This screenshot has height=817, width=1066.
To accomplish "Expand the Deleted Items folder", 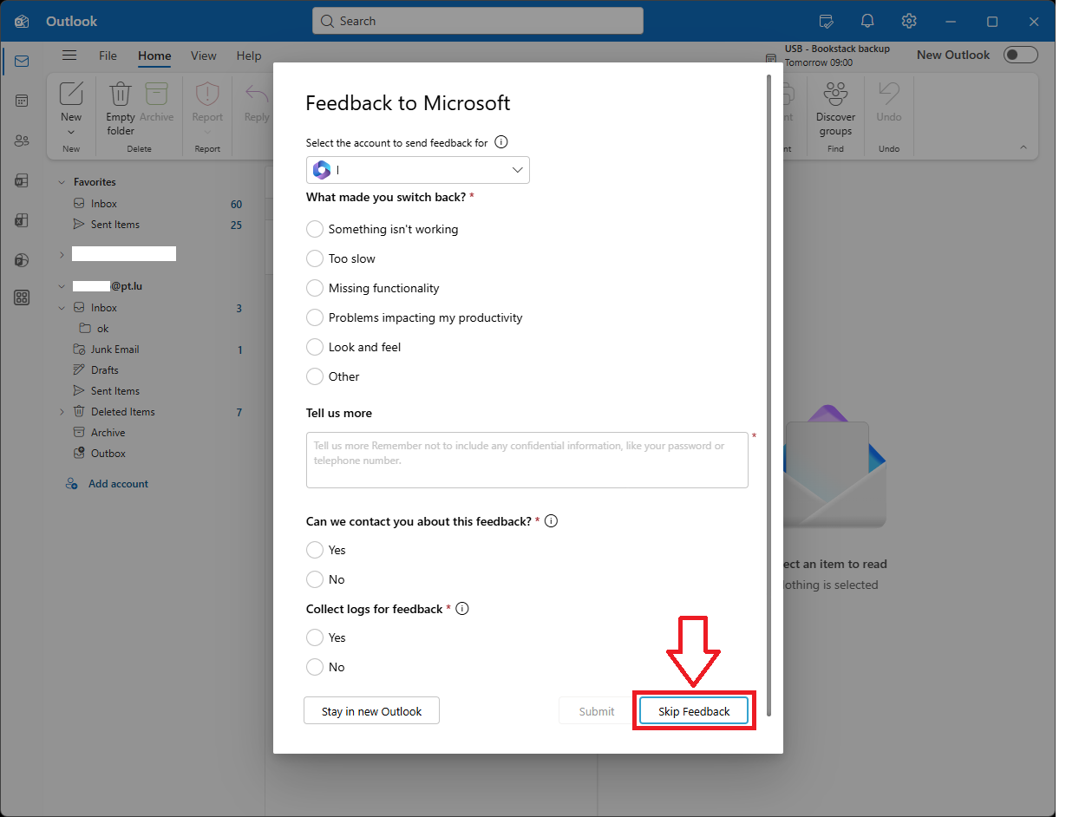I will point(62,412).
